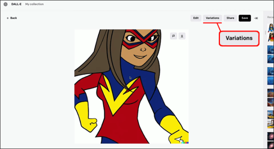Click the sidebar scrollbar handle
274x149 pixels.
[x=265, y=33]
